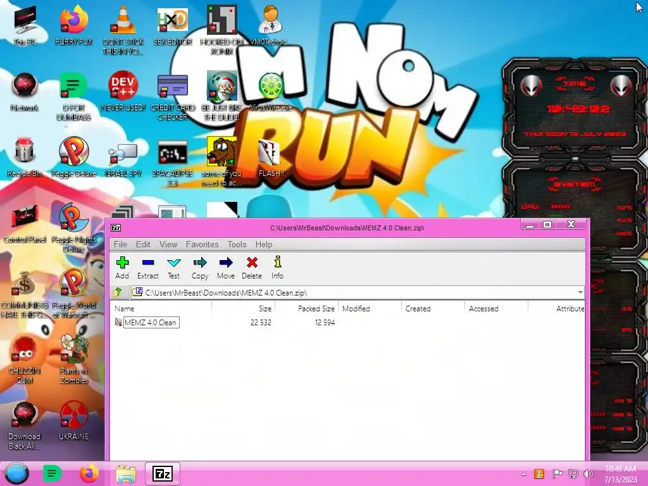This screenshot has width=648, height=486.
Task: Open the Tools menu
Action: (x=237, y=244)
